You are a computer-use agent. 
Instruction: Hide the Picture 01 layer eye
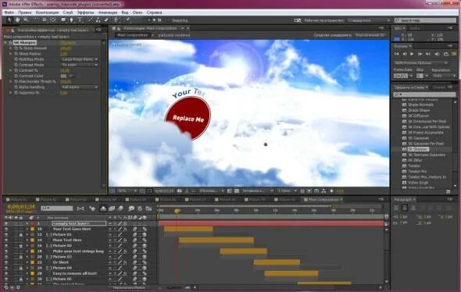[6, 234]
